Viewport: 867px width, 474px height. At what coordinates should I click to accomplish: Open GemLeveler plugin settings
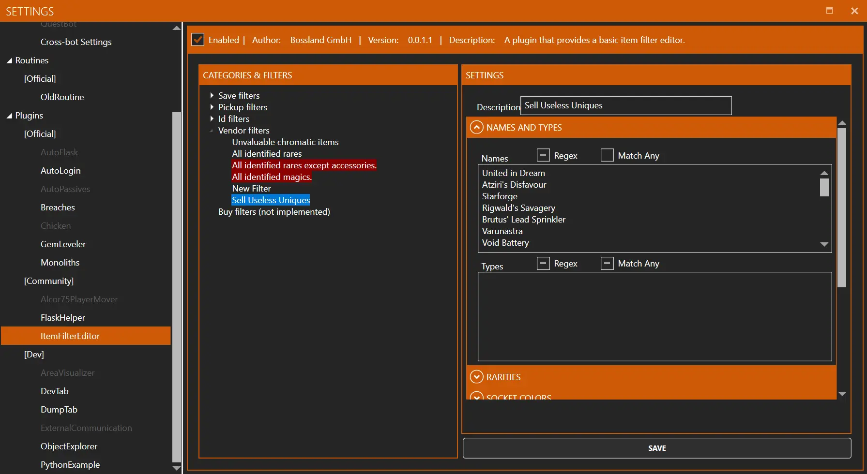(63, 244)
